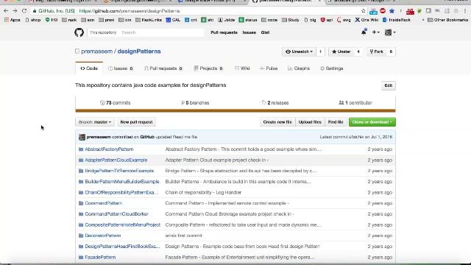Click the AbstractFactoryPattern folder icon

(x=81, y=149)
